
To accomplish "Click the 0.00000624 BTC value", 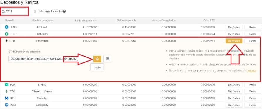I will pyautogui.click(x=208, y=34).
